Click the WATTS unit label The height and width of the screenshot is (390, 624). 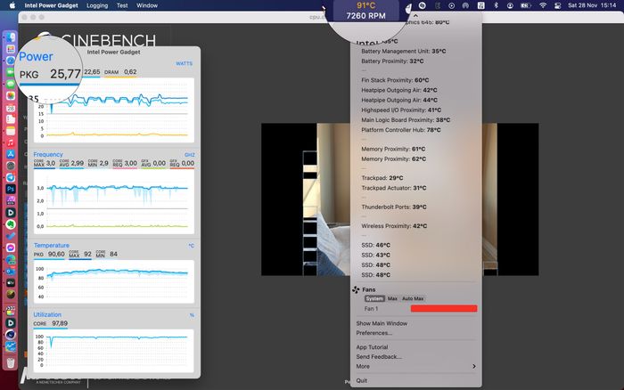[184, 63]
